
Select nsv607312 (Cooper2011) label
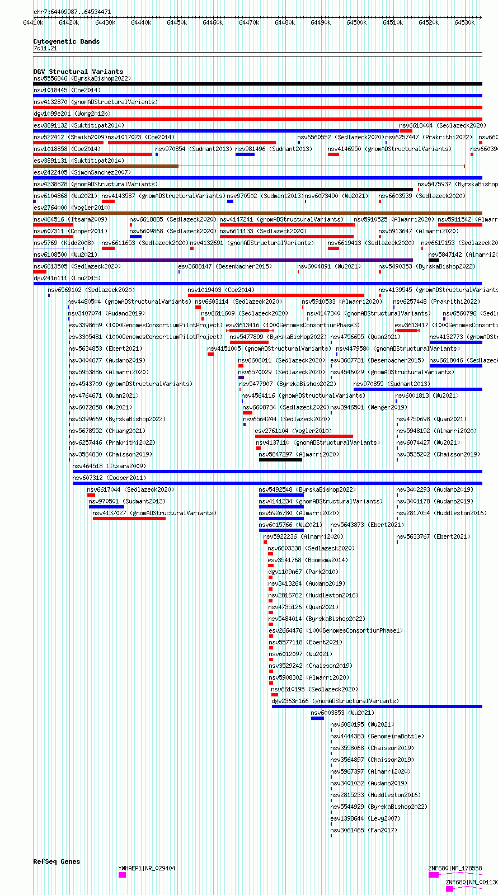[109, 478]
